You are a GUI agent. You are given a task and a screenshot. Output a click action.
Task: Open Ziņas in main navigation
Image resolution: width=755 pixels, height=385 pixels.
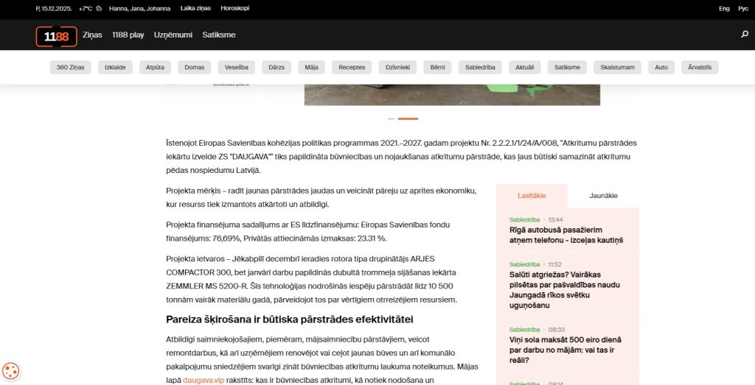pos(92,35)
